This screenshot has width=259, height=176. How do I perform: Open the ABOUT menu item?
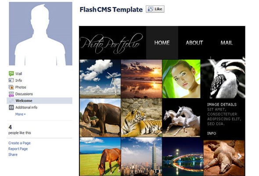click(194, 43)
